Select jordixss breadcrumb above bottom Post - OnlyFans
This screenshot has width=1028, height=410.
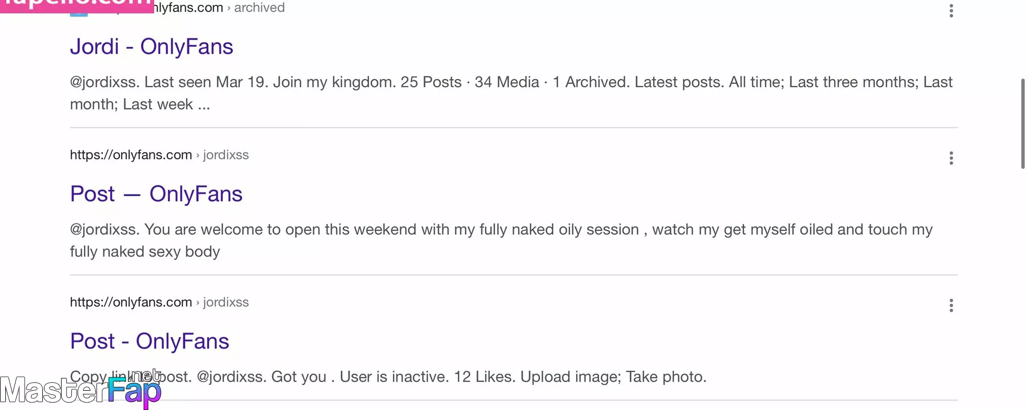click(x=226, y=302)
